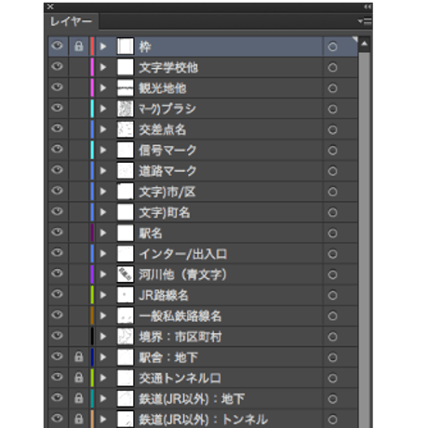This screenshot has width=428, height=428.
Task: Hide the マーク)ブラシ layer
Action: pyautogui.click(x=58, y=108)
